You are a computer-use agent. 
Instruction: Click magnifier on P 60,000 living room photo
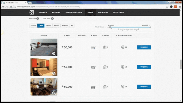54,93
